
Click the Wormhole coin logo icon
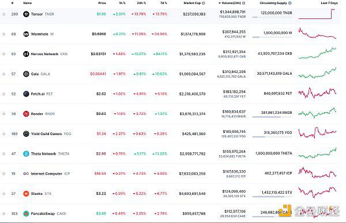point(26,34)
